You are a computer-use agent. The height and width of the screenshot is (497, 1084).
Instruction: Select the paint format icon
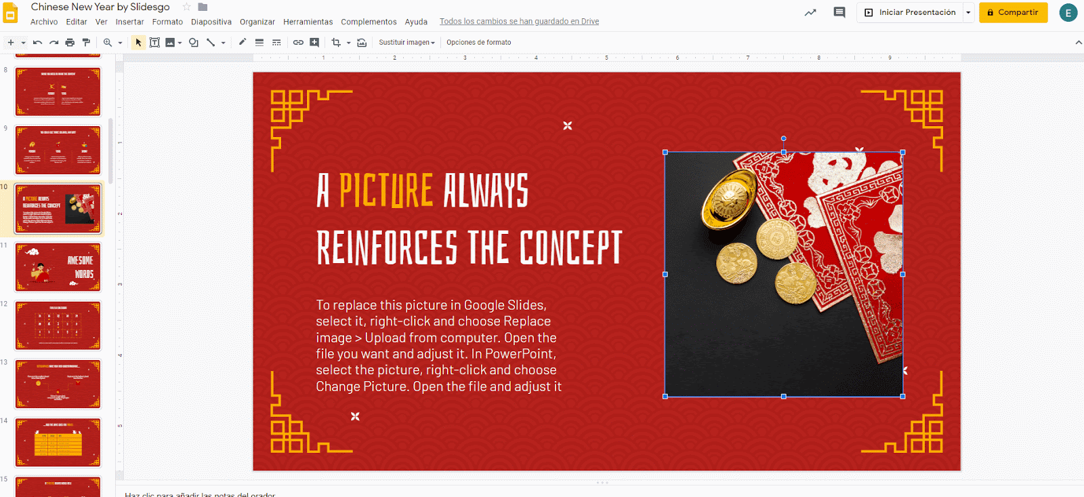(86, 42)
